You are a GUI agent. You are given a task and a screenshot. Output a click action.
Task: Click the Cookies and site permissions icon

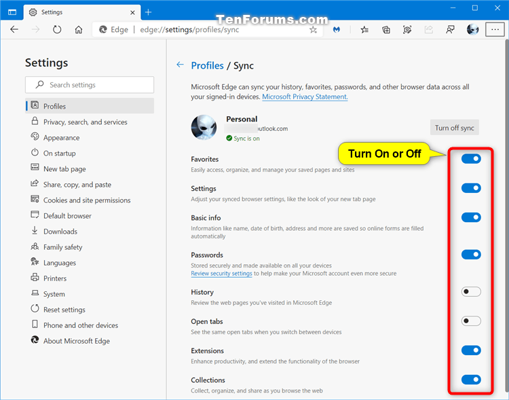(x=35, y=199)
